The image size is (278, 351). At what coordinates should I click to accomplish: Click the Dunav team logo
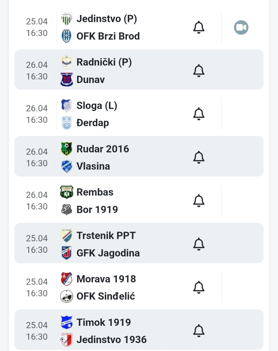66,80
